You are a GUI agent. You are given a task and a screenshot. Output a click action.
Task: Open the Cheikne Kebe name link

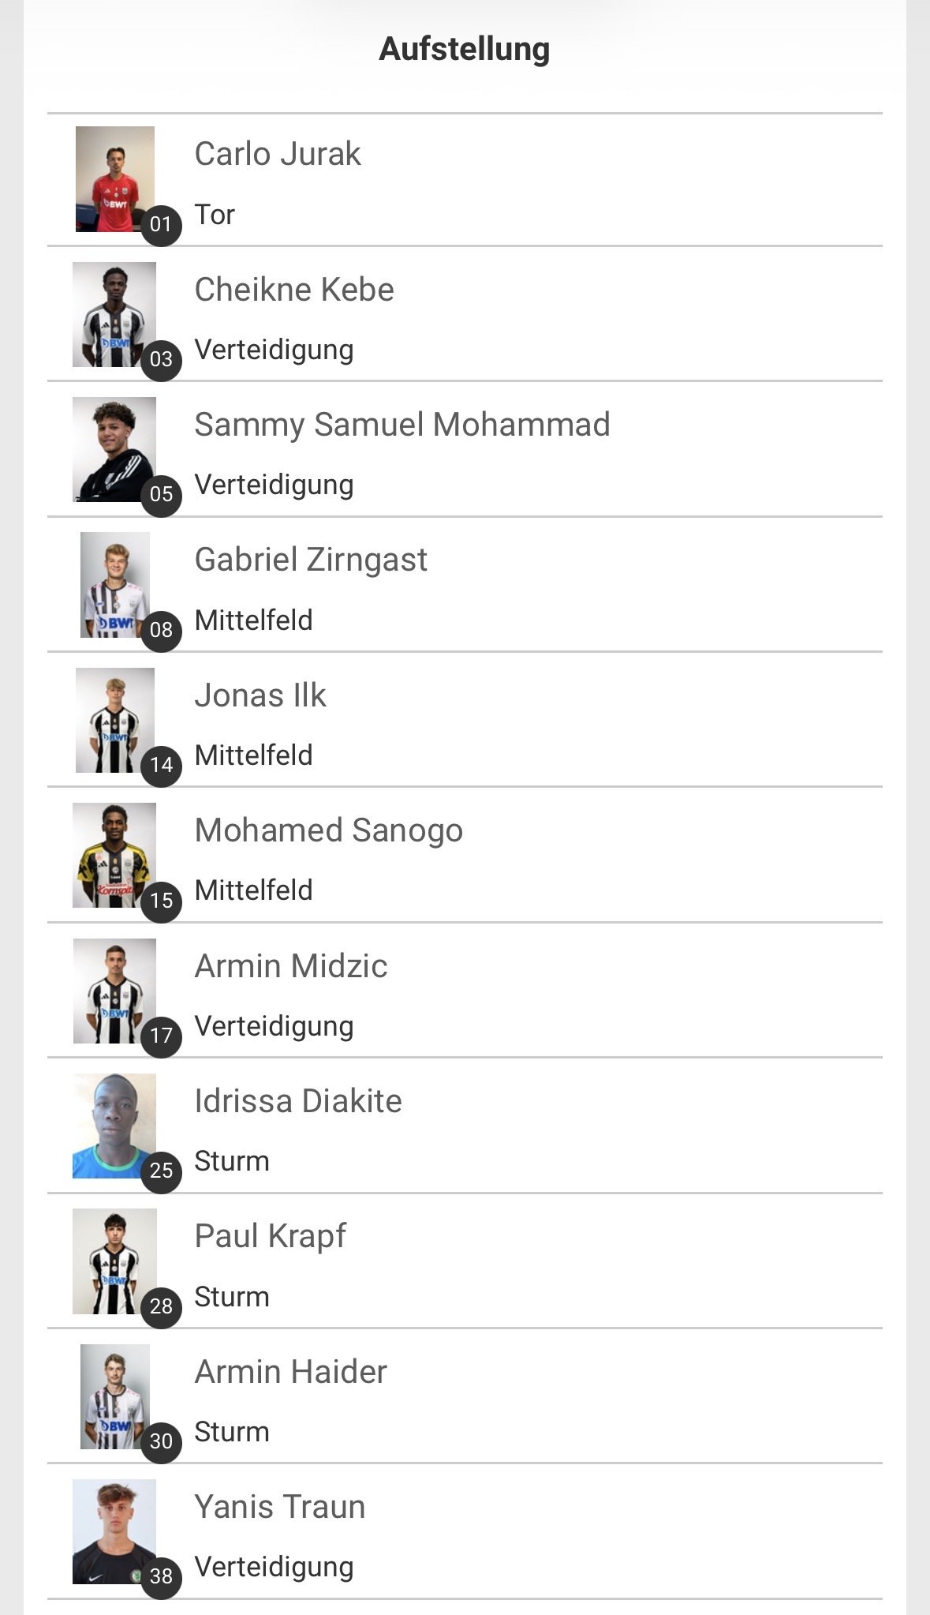point(293,290)
